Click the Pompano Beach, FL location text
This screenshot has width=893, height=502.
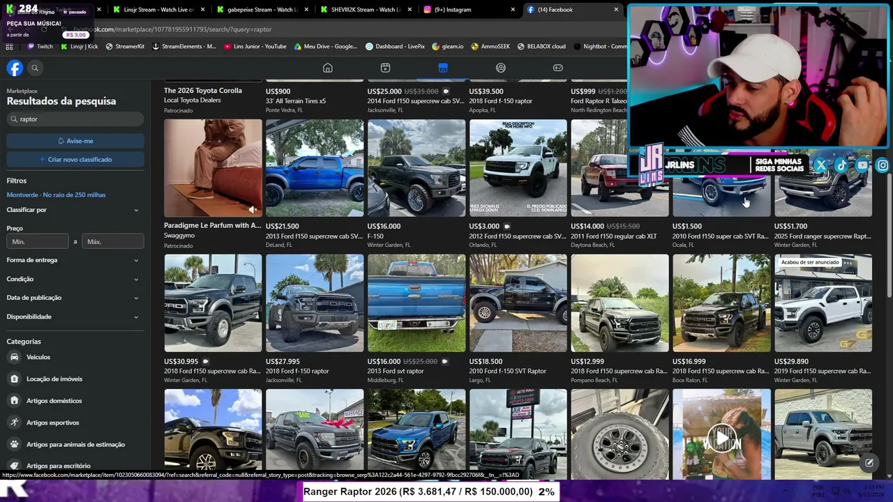(594, 381)
